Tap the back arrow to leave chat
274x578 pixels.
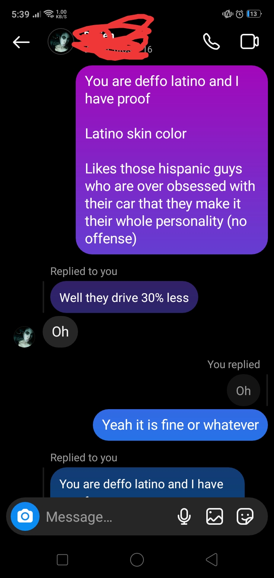tap(21, 42)
